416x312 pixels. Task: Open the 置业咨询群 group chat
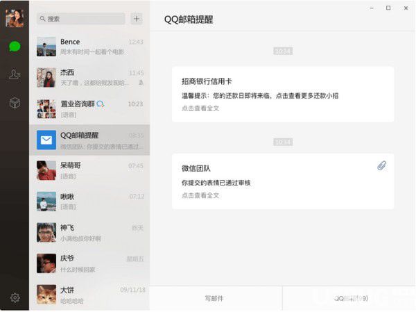(89, 109)
